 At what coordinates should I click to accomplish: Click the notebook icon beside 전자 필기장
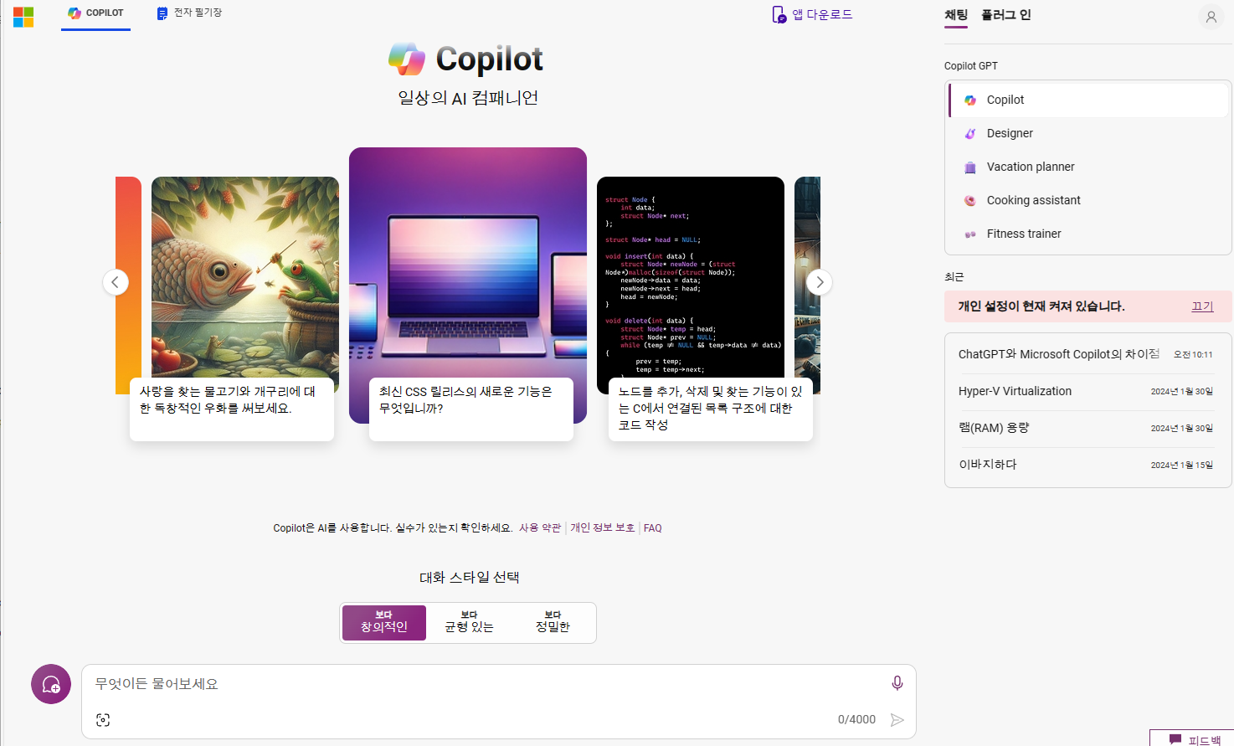pos(162,13)
